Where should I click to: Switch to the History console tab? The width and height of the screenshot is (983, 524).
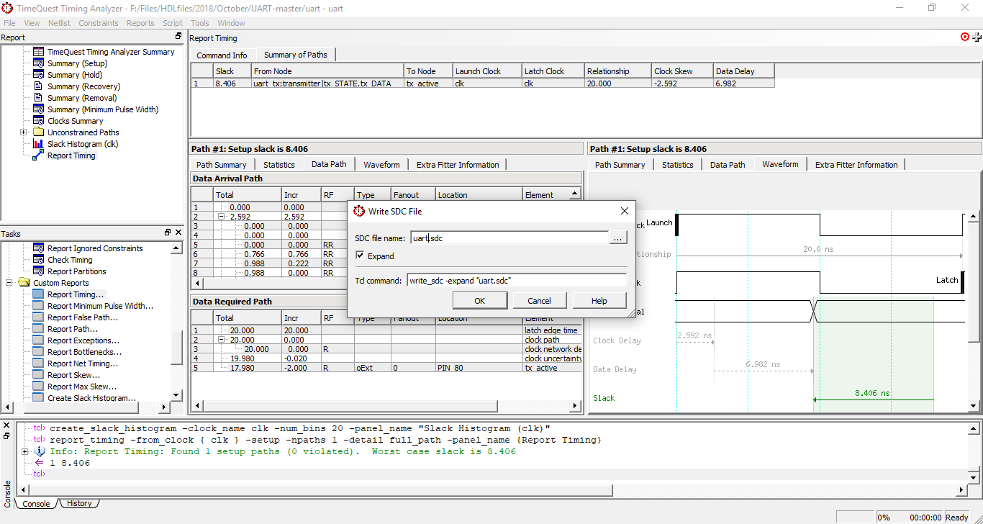(79, 503)
